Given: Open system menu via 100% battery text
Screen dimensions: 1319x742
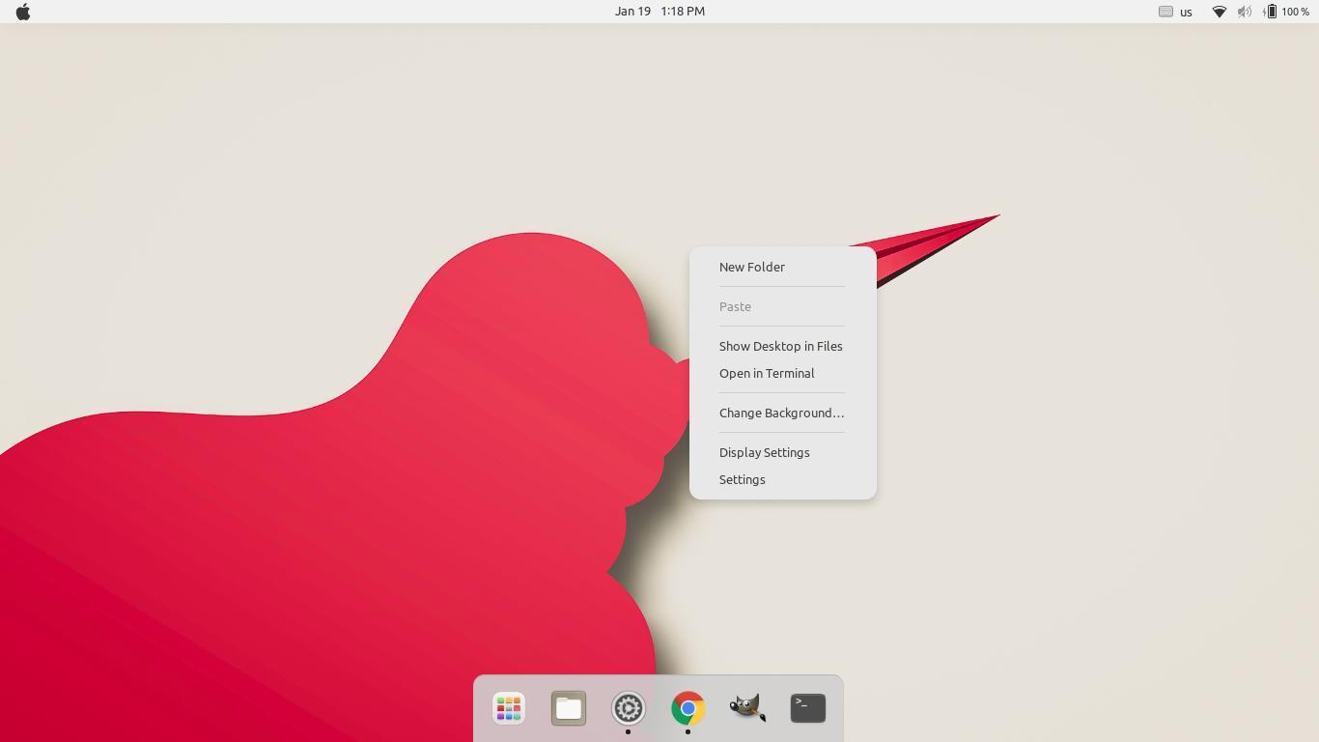Looking at the screenshot, I should 1296,12.
